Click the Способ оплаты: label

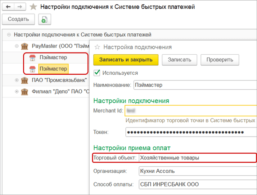113,184
